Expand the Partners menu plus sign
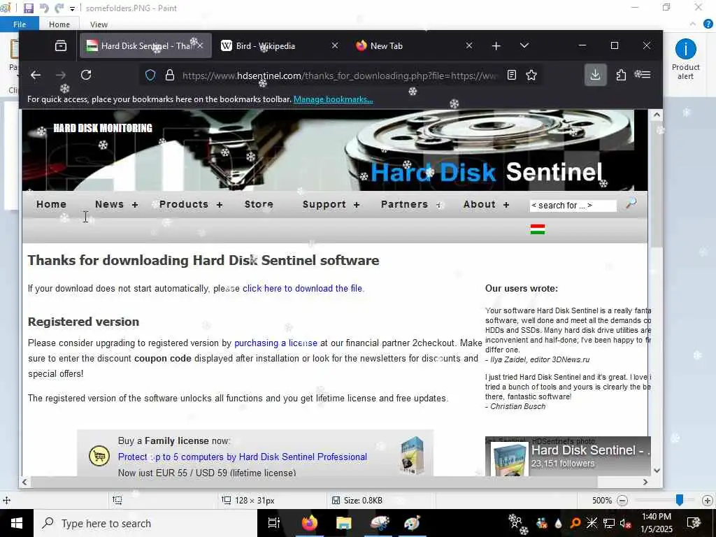The width and height of the screenshot is (716, 537). (x=439, y=205)
